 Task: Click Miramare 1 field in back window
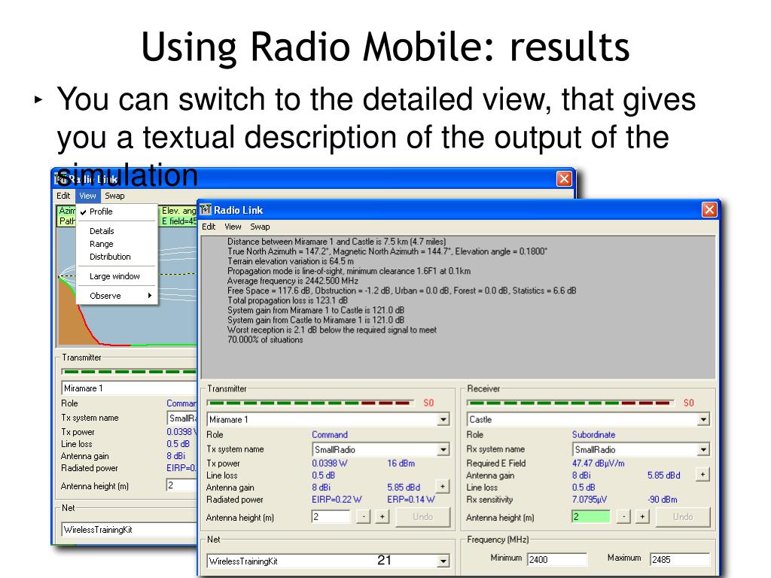click(129, 388)
